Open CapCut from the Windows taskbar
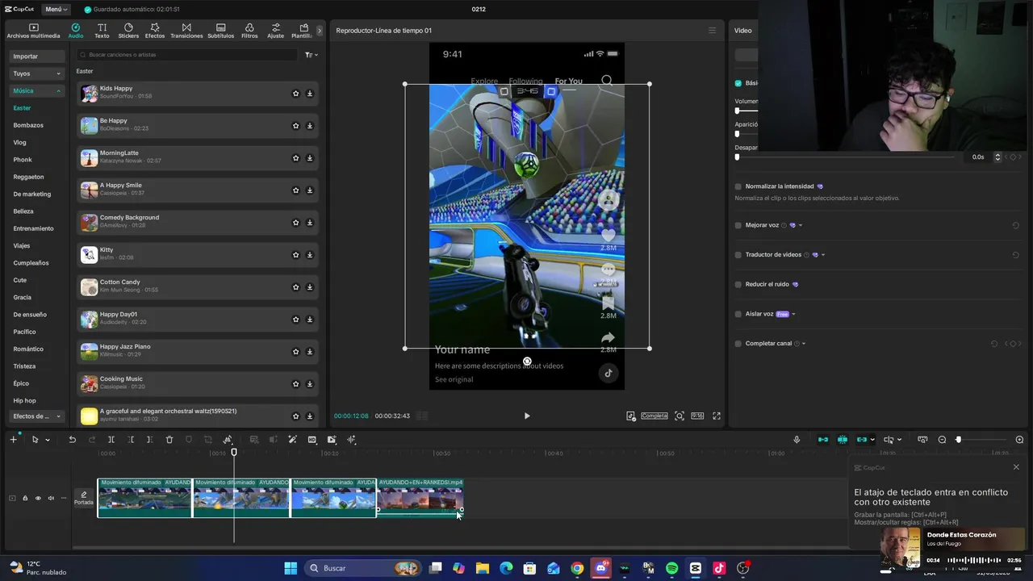This screenshot has height=581, width=1033. [696, 568]
